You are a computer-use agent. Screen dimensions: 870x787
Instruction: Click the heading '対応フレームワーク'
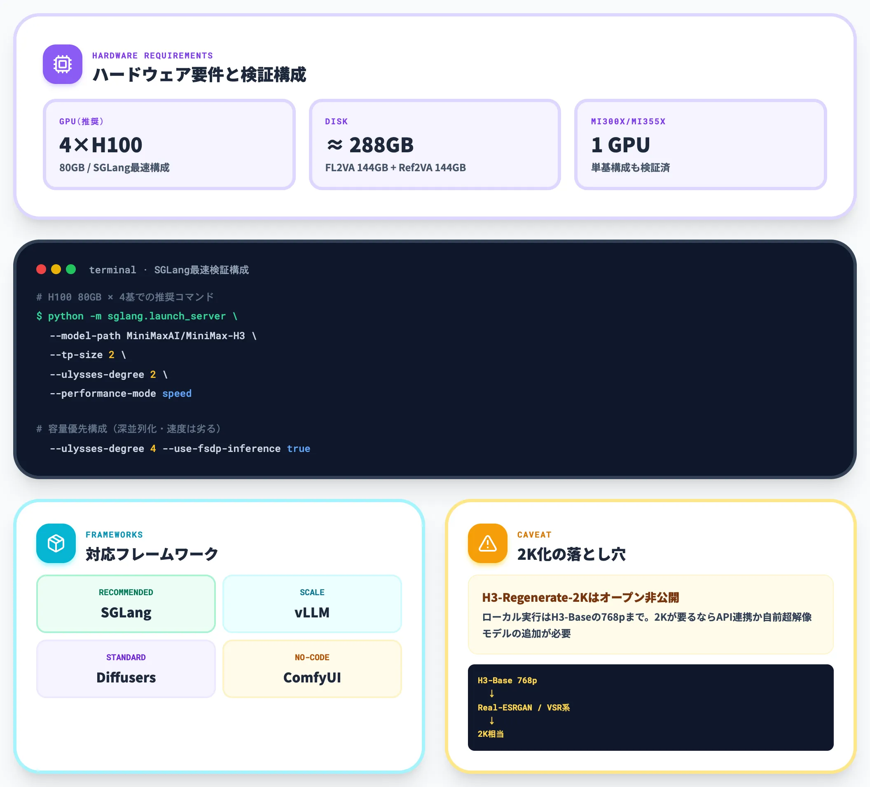152,554
